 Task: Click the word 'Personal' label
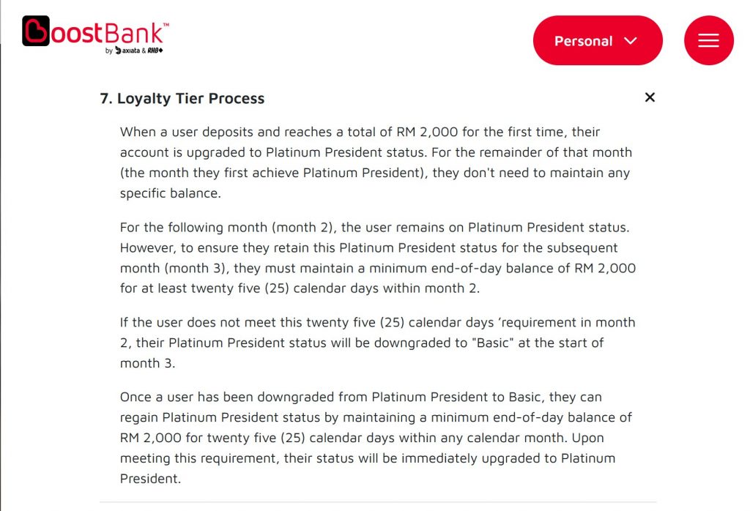(583, 41)
